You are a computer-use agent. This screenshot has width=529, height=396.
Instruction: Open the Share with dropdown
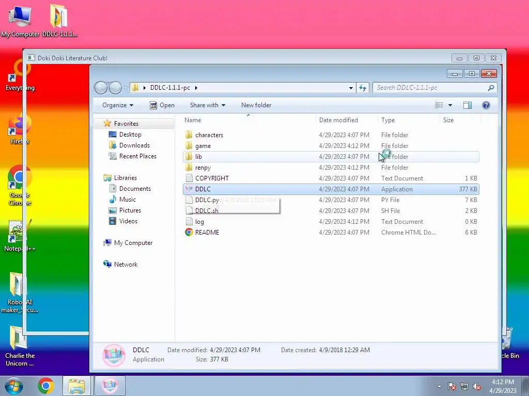pyautogui.click(x=208, y=105)
